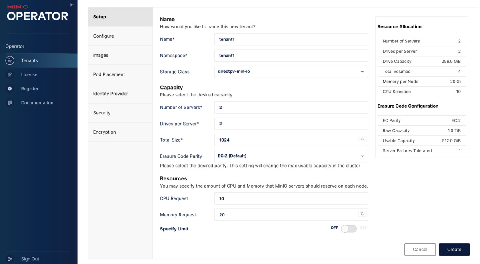Image resolution: width=480 pixels, height=264 pixels.
Task: Click the Server Failures Tolerated row
Action: [x=422, y=151]
